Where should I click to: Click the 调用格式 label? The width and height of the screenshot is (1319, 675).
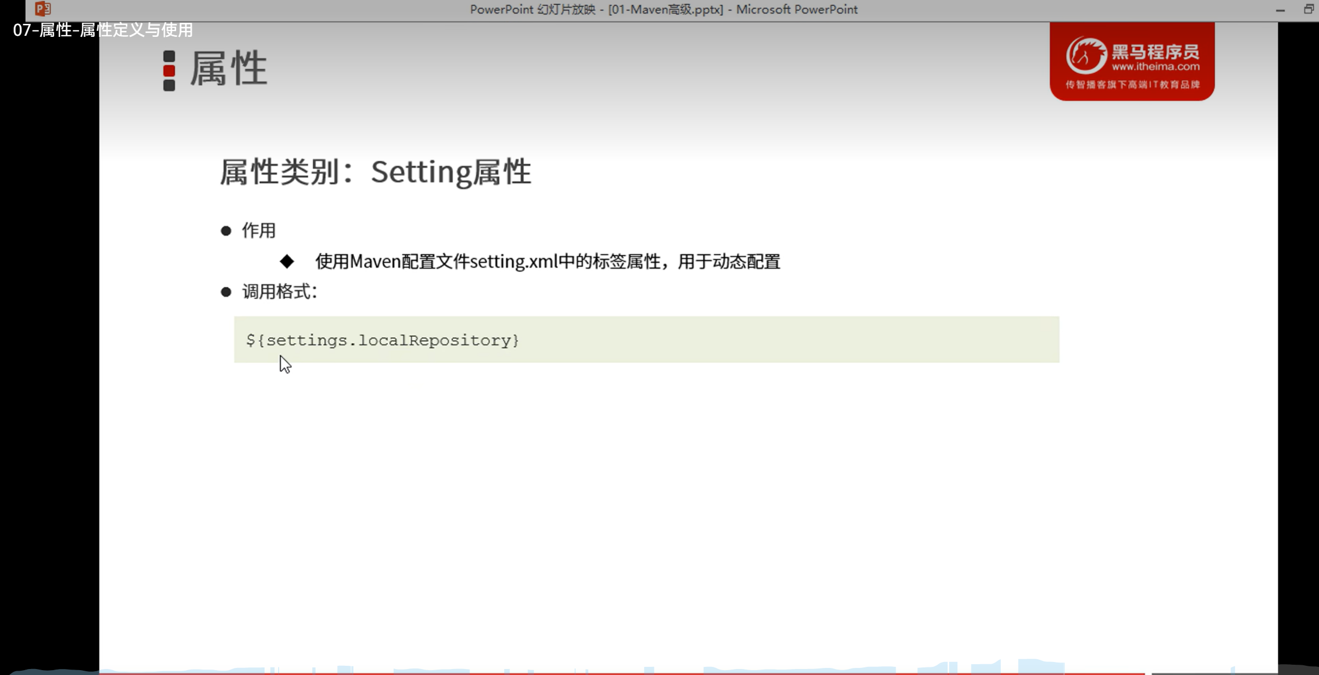(x=279, y=292)
